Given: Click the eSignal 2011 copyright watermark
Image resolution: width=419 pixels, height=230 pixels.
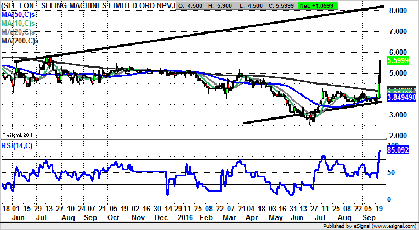Looking at the screenshot, I should (18, 134).
